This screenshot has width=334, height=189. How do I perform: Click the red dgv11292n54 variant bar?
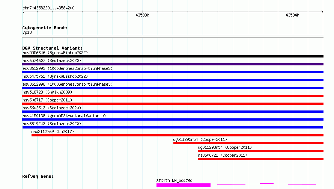tap(248, 143)
